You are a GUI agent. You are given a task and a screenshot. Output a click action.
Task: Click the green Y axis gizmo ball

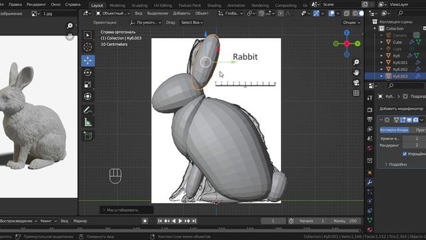357,43
